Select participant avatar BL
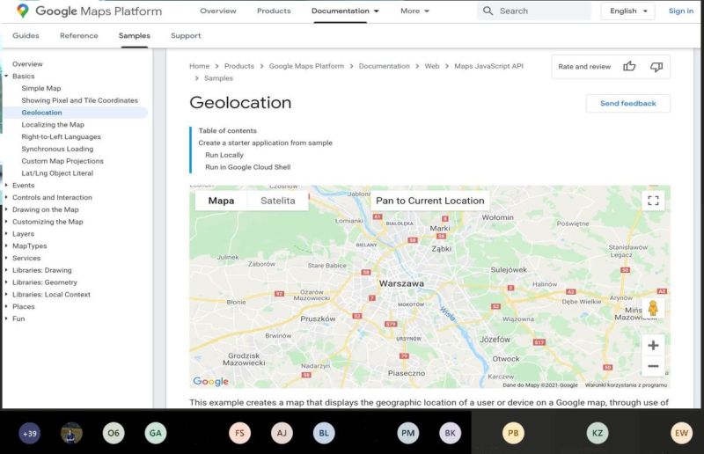 tap(324, 433)
